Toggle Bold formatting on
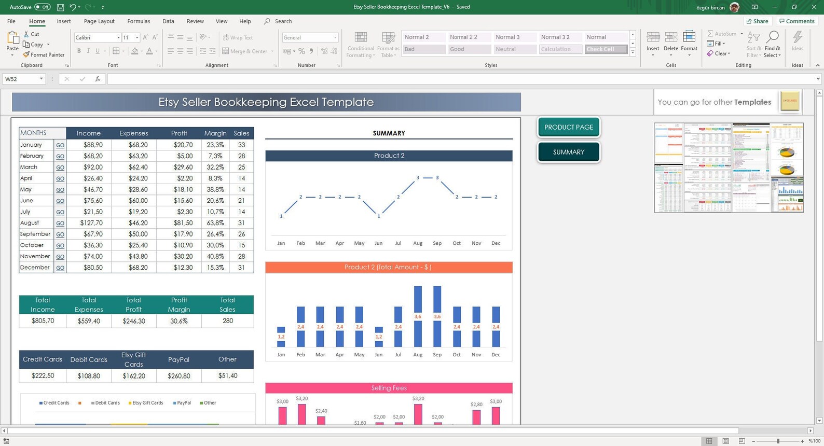824x446 pixels. click(x=79, y=51)
